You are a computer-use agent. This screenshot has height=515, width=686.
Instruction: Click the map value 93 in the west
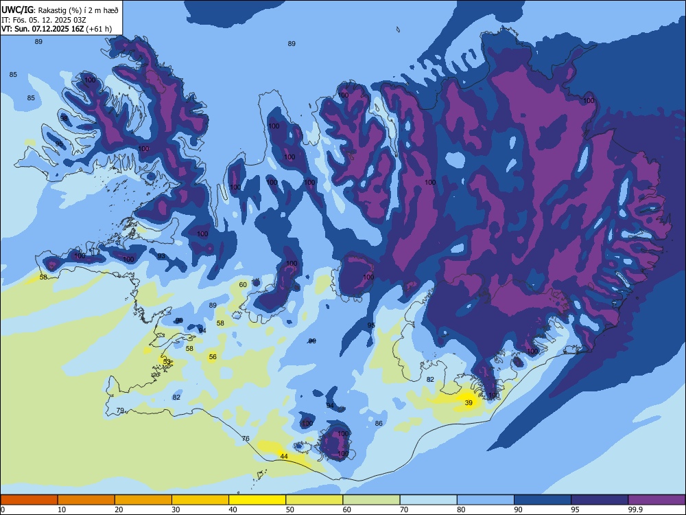pyautogui.click(x=161, y=255)
